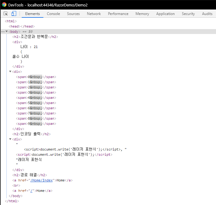This screenshot has height=205, width=216.
Task: Select the span 8&nbsp; node
Action: [36, 118]
